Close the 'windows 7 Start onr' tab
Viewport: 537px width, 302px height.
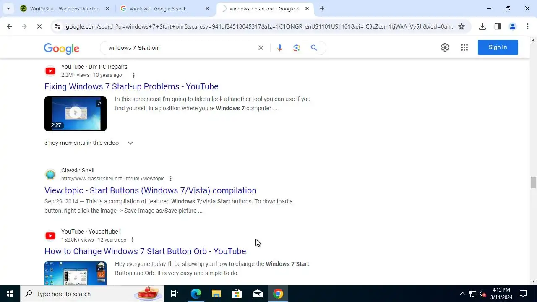(307, 8)
